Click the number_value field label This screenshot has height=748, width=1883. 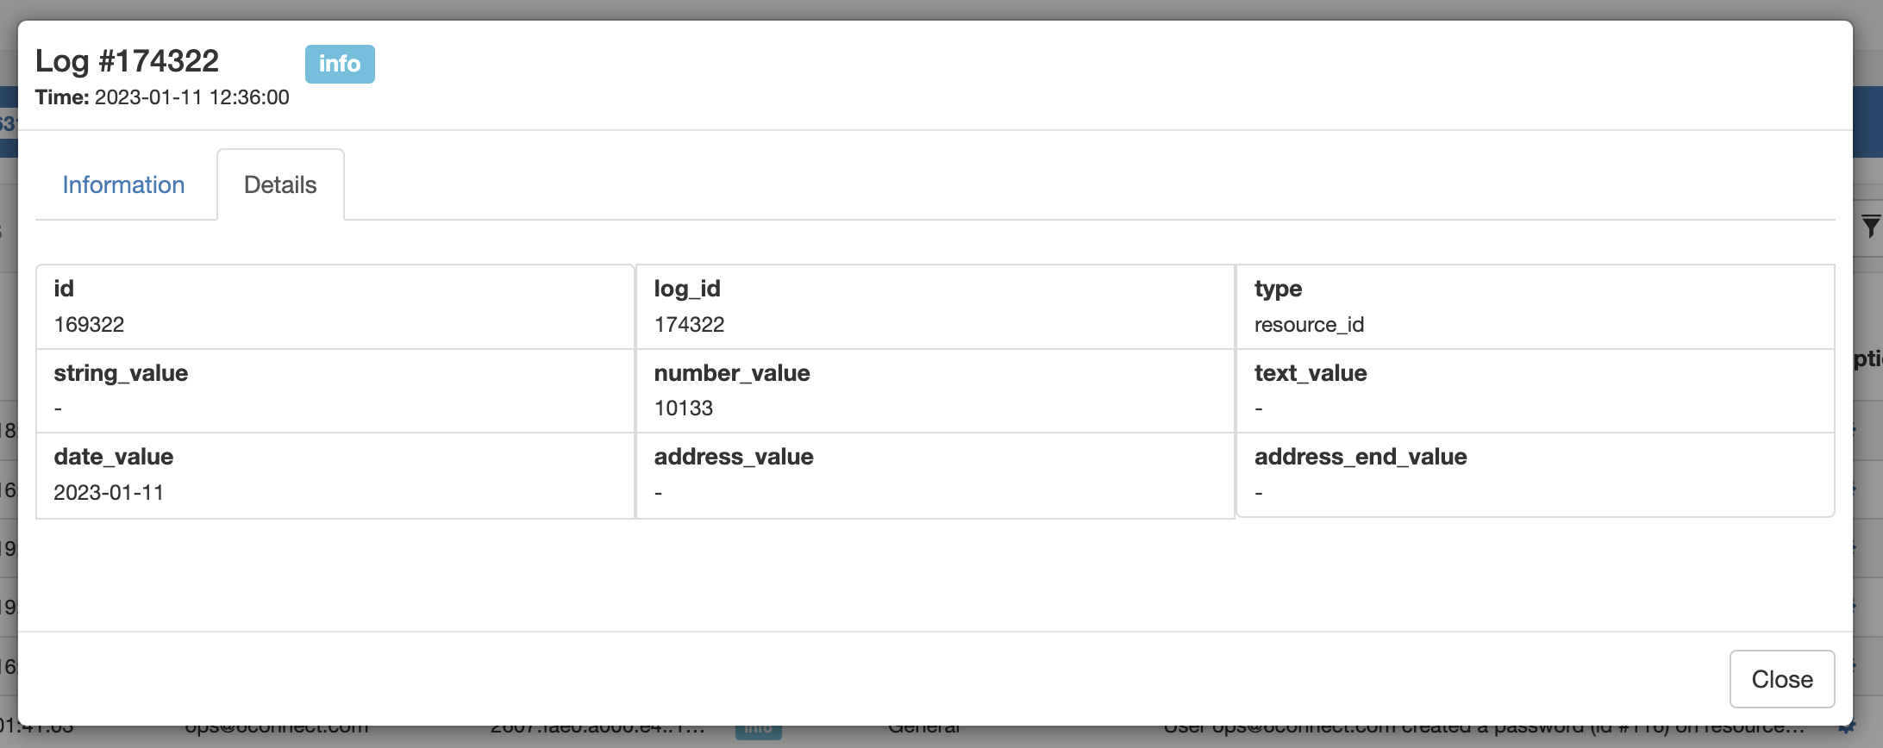732,373
